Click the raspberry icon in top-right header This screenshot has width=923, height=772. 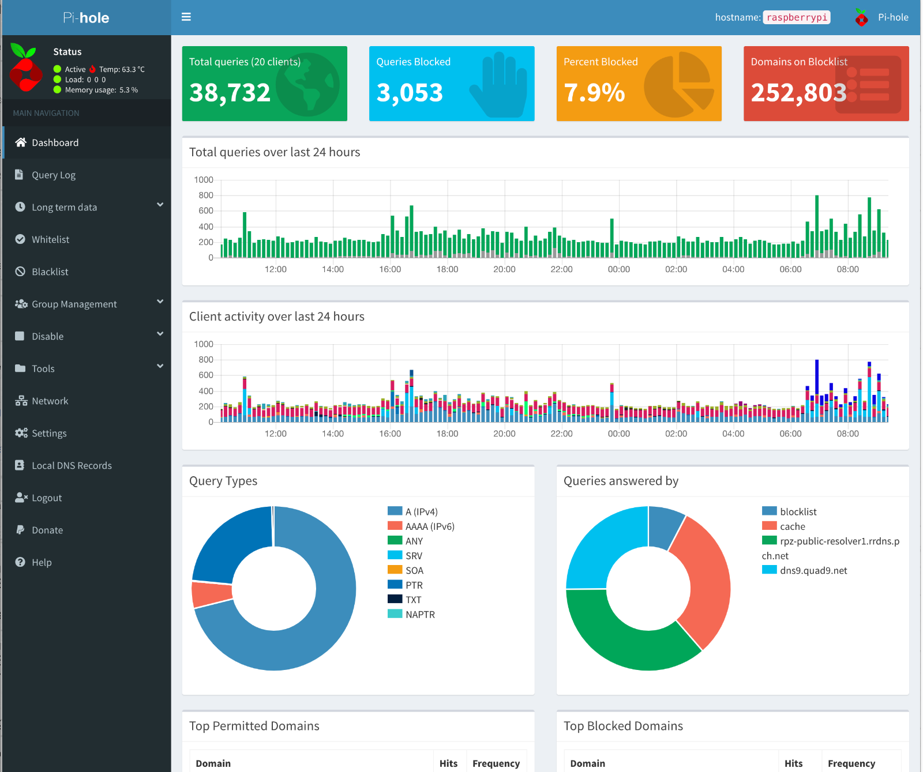(x=861, y=17)
